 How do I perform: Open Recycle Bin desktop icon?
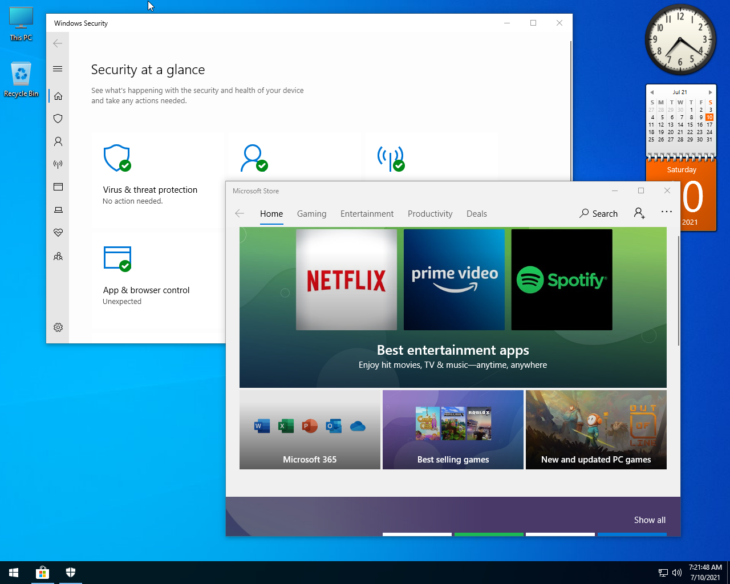click(21, 79)
